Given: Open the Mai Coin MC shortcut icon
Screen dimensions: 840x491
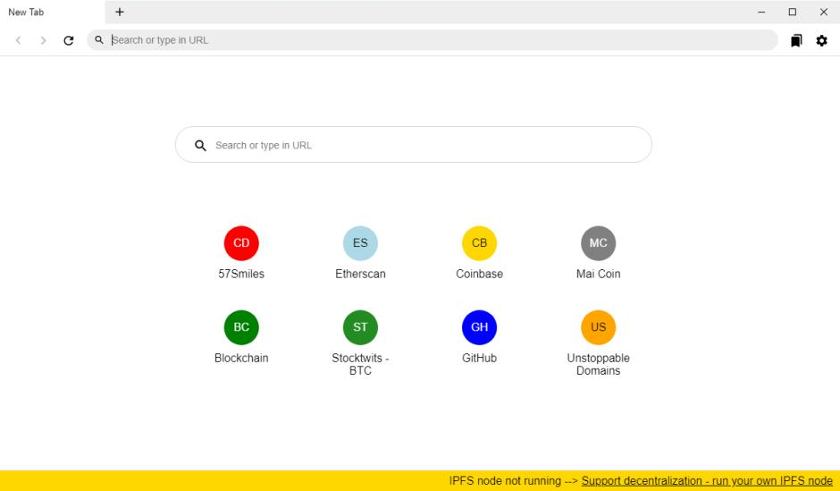Looking at the screenshot, I should point(598,243).
